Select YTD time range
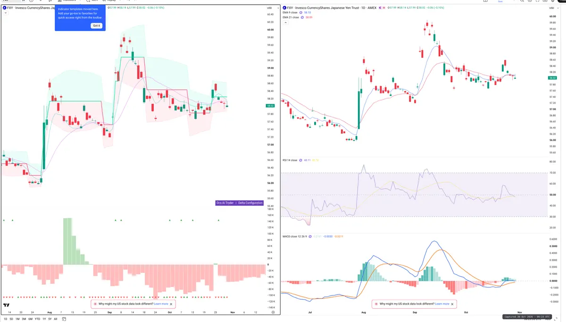Screen dimensions: 566x322 [37, 319]
